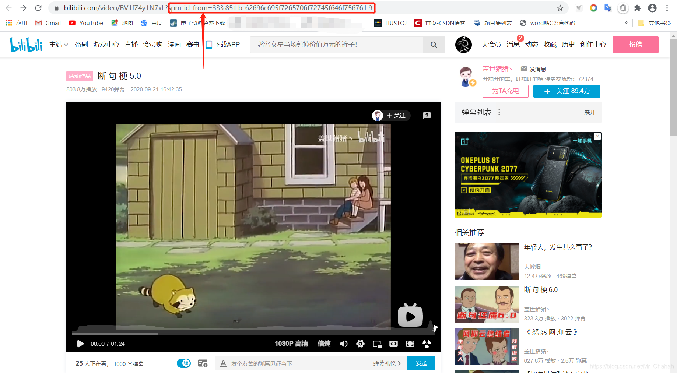Enable picture-in-picture mode icon
This screenshot has height=373, width=677.
pyautogui.click(x=377, y=344)
